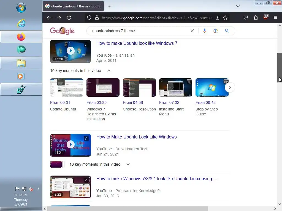Click vertical scrollbar thumb

point(280,68)
